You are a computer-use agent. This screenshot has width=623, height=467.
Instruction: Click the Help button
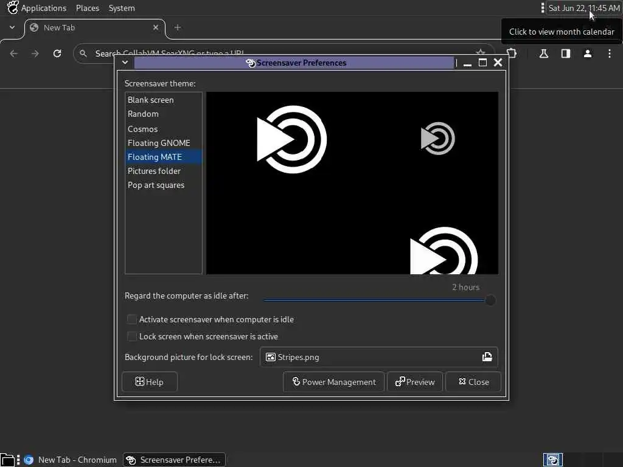pyautogui.click(x=150, y=382)
